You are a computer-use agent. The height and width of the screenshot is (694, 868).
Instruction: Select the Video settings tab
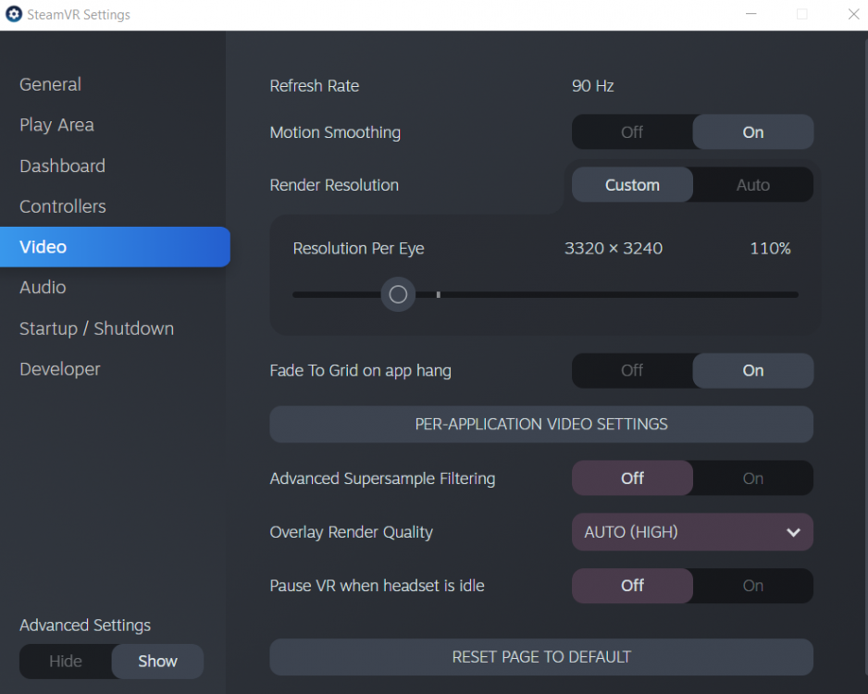pos(42,247)
